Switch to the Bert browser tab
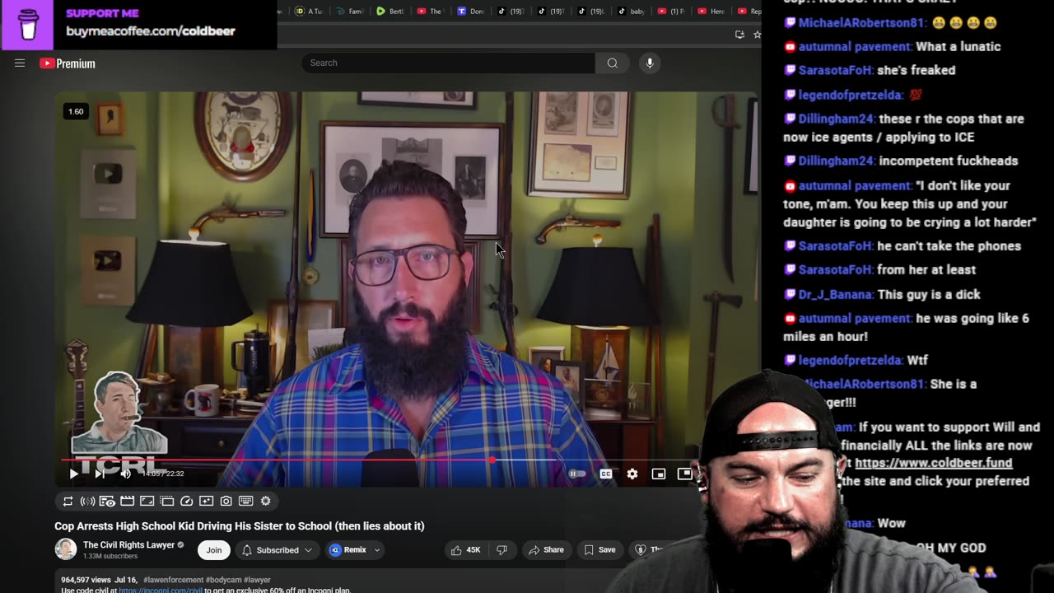1054x593 pixels. click(x=389, y=11)
